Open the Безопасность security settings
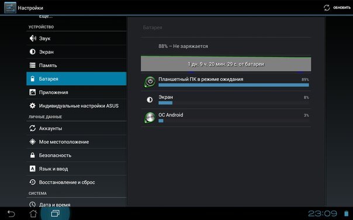Viewport: 353px width, 220px height. click(x=77, y=155)
